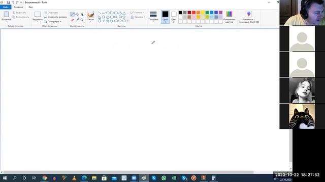The image size is (325, 182).
Task: Click the Select (Выделить) rectangle icon
Action: pos(38,14)
